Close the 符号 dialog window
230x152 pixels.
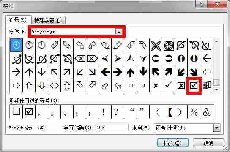point(218,4)
